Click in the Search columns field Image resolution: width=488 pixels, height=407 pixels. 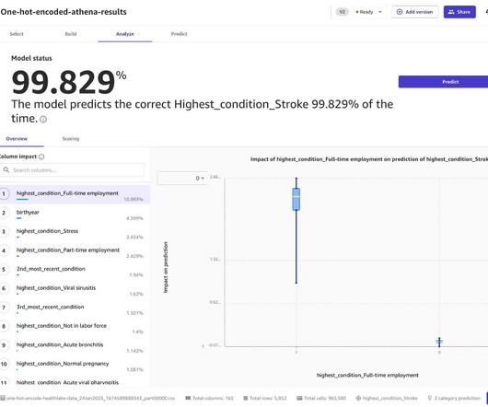tap(72, 170)
